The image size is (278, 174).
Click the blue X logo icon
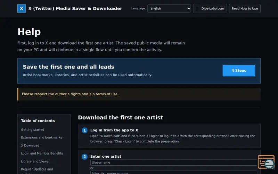(22, 8)
